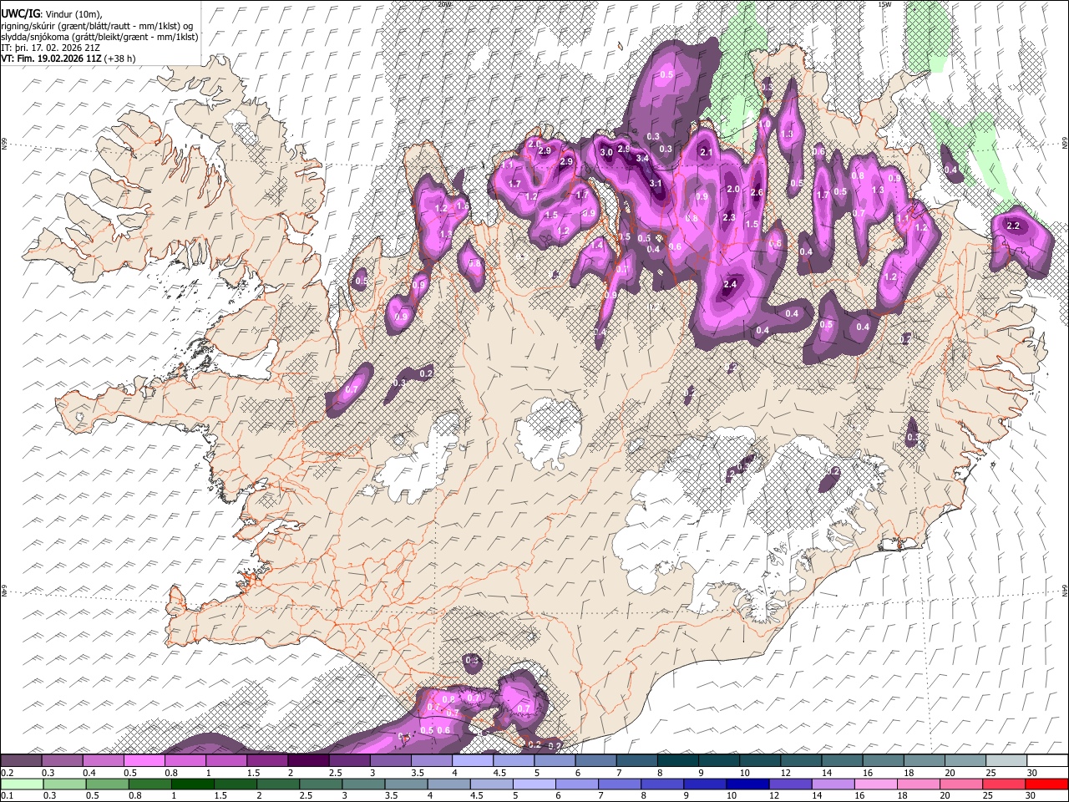Click the 3.0 snowfall value label
The width and height of the screenshot is (1069, 802).
point(606,152)
